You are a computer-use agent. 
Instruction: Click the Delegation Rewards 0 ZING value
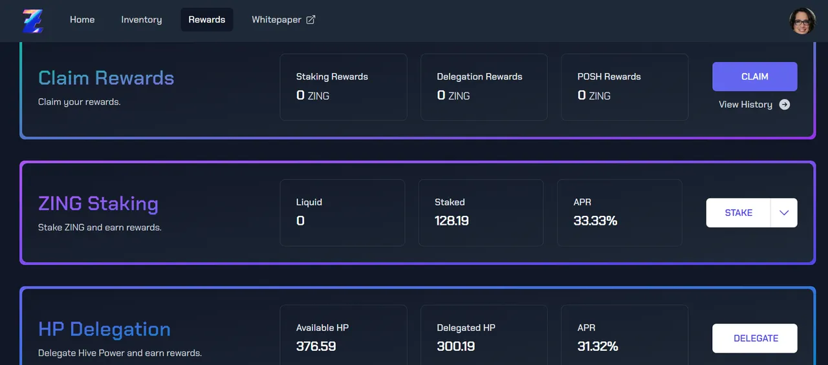[x=453, y=96]
